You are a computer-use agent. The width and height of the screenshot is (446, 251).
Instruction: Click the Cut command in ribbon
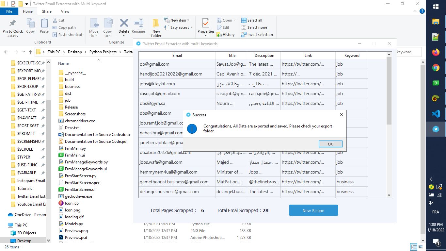click(x=58, y=20)
